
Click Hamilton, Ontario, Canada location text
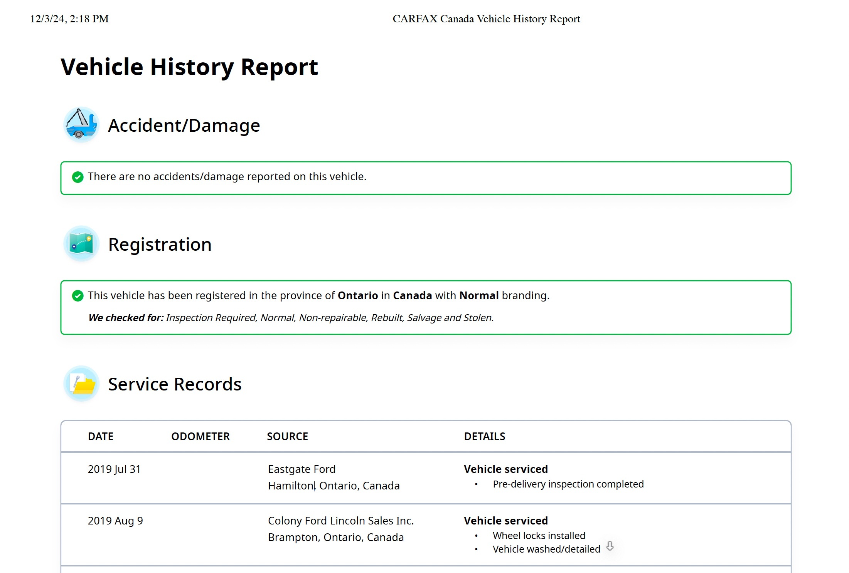click(x=334, y=486)
